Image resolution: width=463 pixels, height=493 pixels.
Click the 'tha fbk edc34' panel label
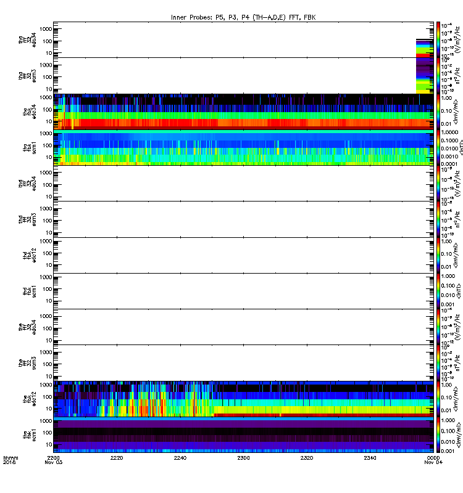coord(30,112)
